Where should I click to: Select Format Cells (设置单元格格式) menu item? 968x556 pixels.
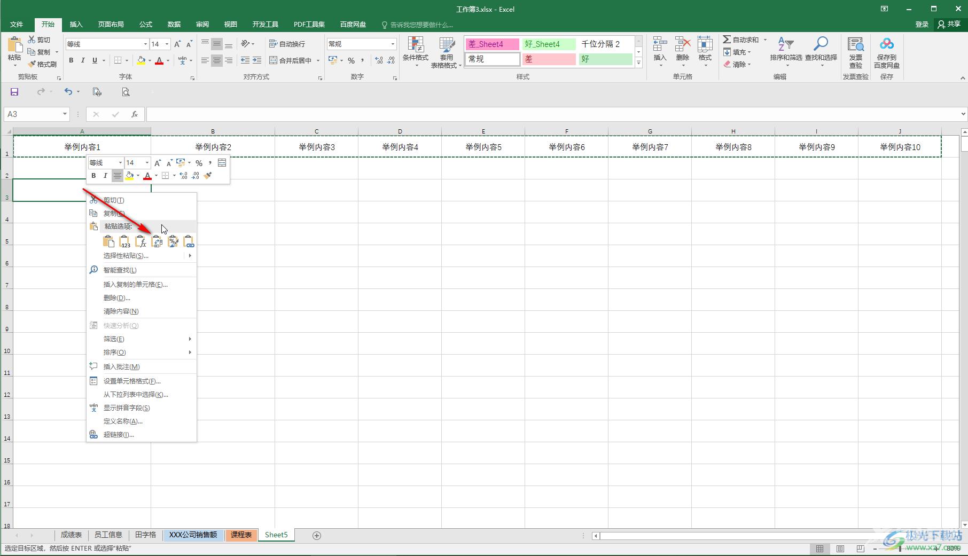[x=142, y=381]
